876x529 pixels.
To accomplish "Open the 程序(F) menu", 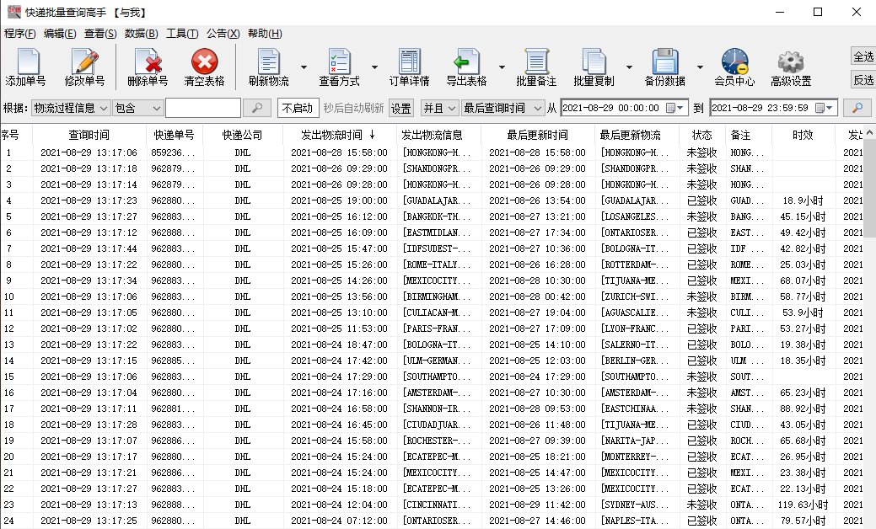I will tap(20, 34).
